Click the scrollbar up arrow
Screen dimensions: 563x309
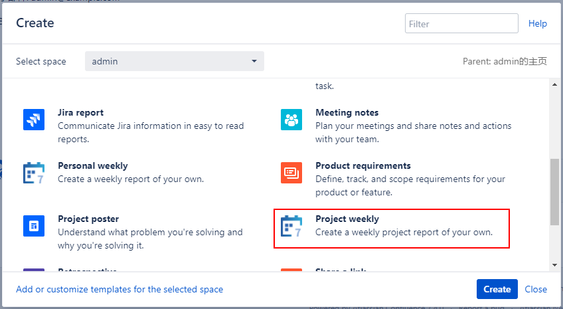[555, 84]
